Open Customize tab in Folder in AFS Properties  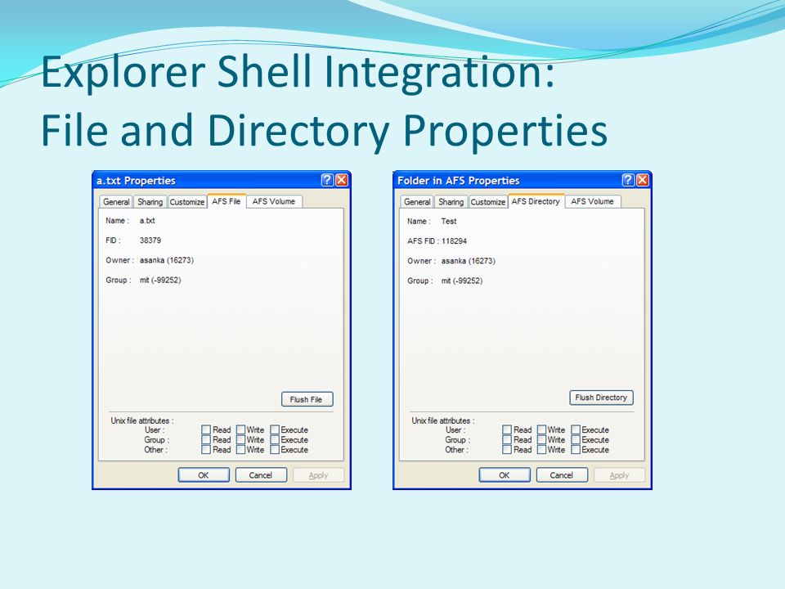click(x=488, y=202)
